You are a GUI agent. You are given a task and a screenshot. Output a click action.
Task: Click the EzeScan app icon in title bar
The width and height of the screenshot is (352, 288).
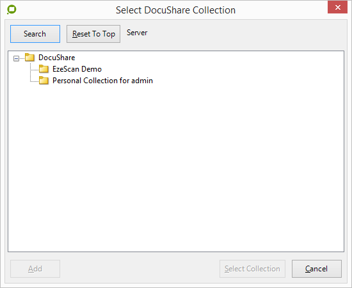tap(12, 10)
